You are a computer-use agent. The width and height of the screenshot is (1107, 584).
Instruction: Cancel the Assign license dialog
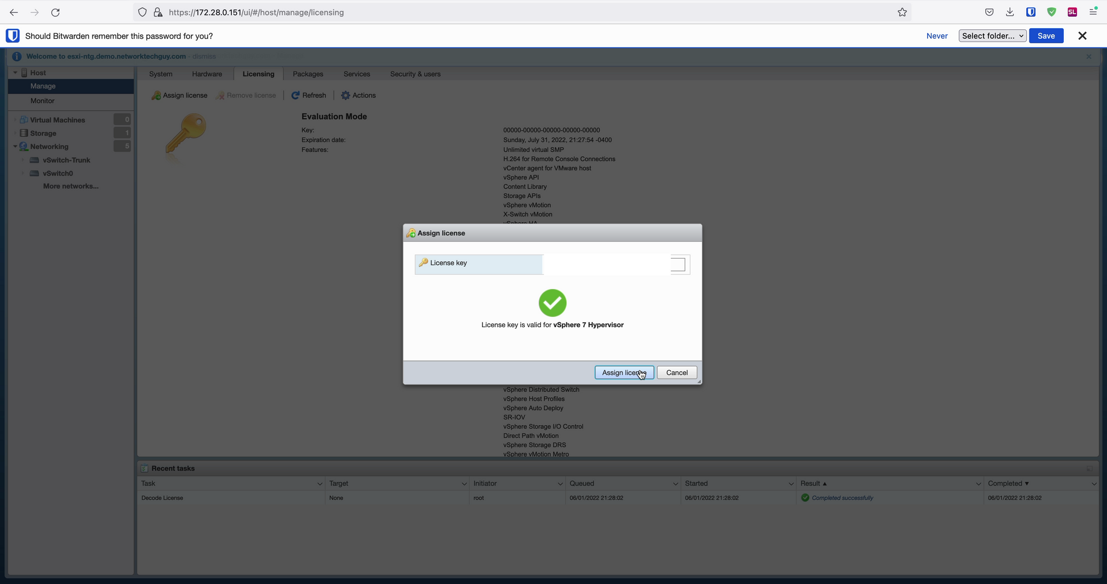(677, 373)
